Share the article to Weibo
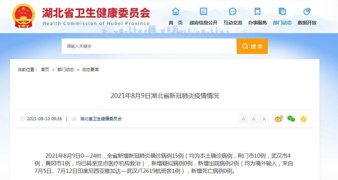 coord(279,119)
